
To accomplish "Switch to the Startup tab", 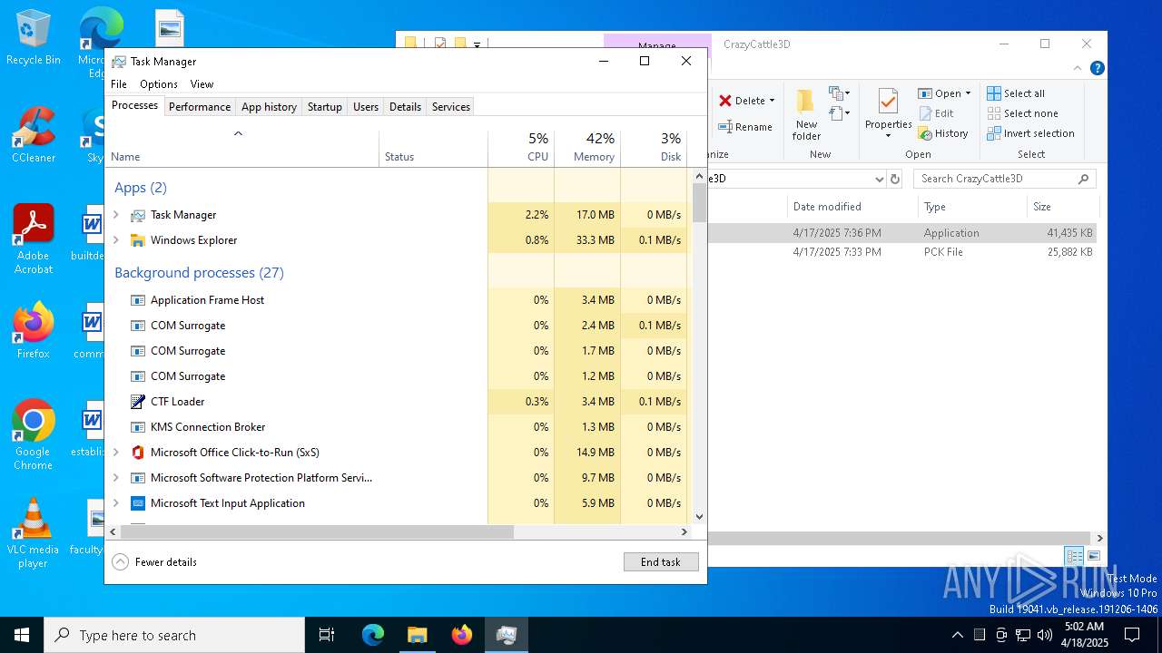I will pyautogui.click(x=324, y=107).
